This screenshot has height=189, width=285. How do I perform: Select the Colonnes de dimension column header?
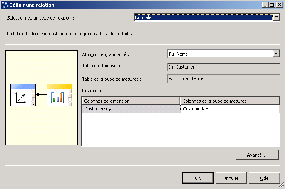(x=131, y=101)
